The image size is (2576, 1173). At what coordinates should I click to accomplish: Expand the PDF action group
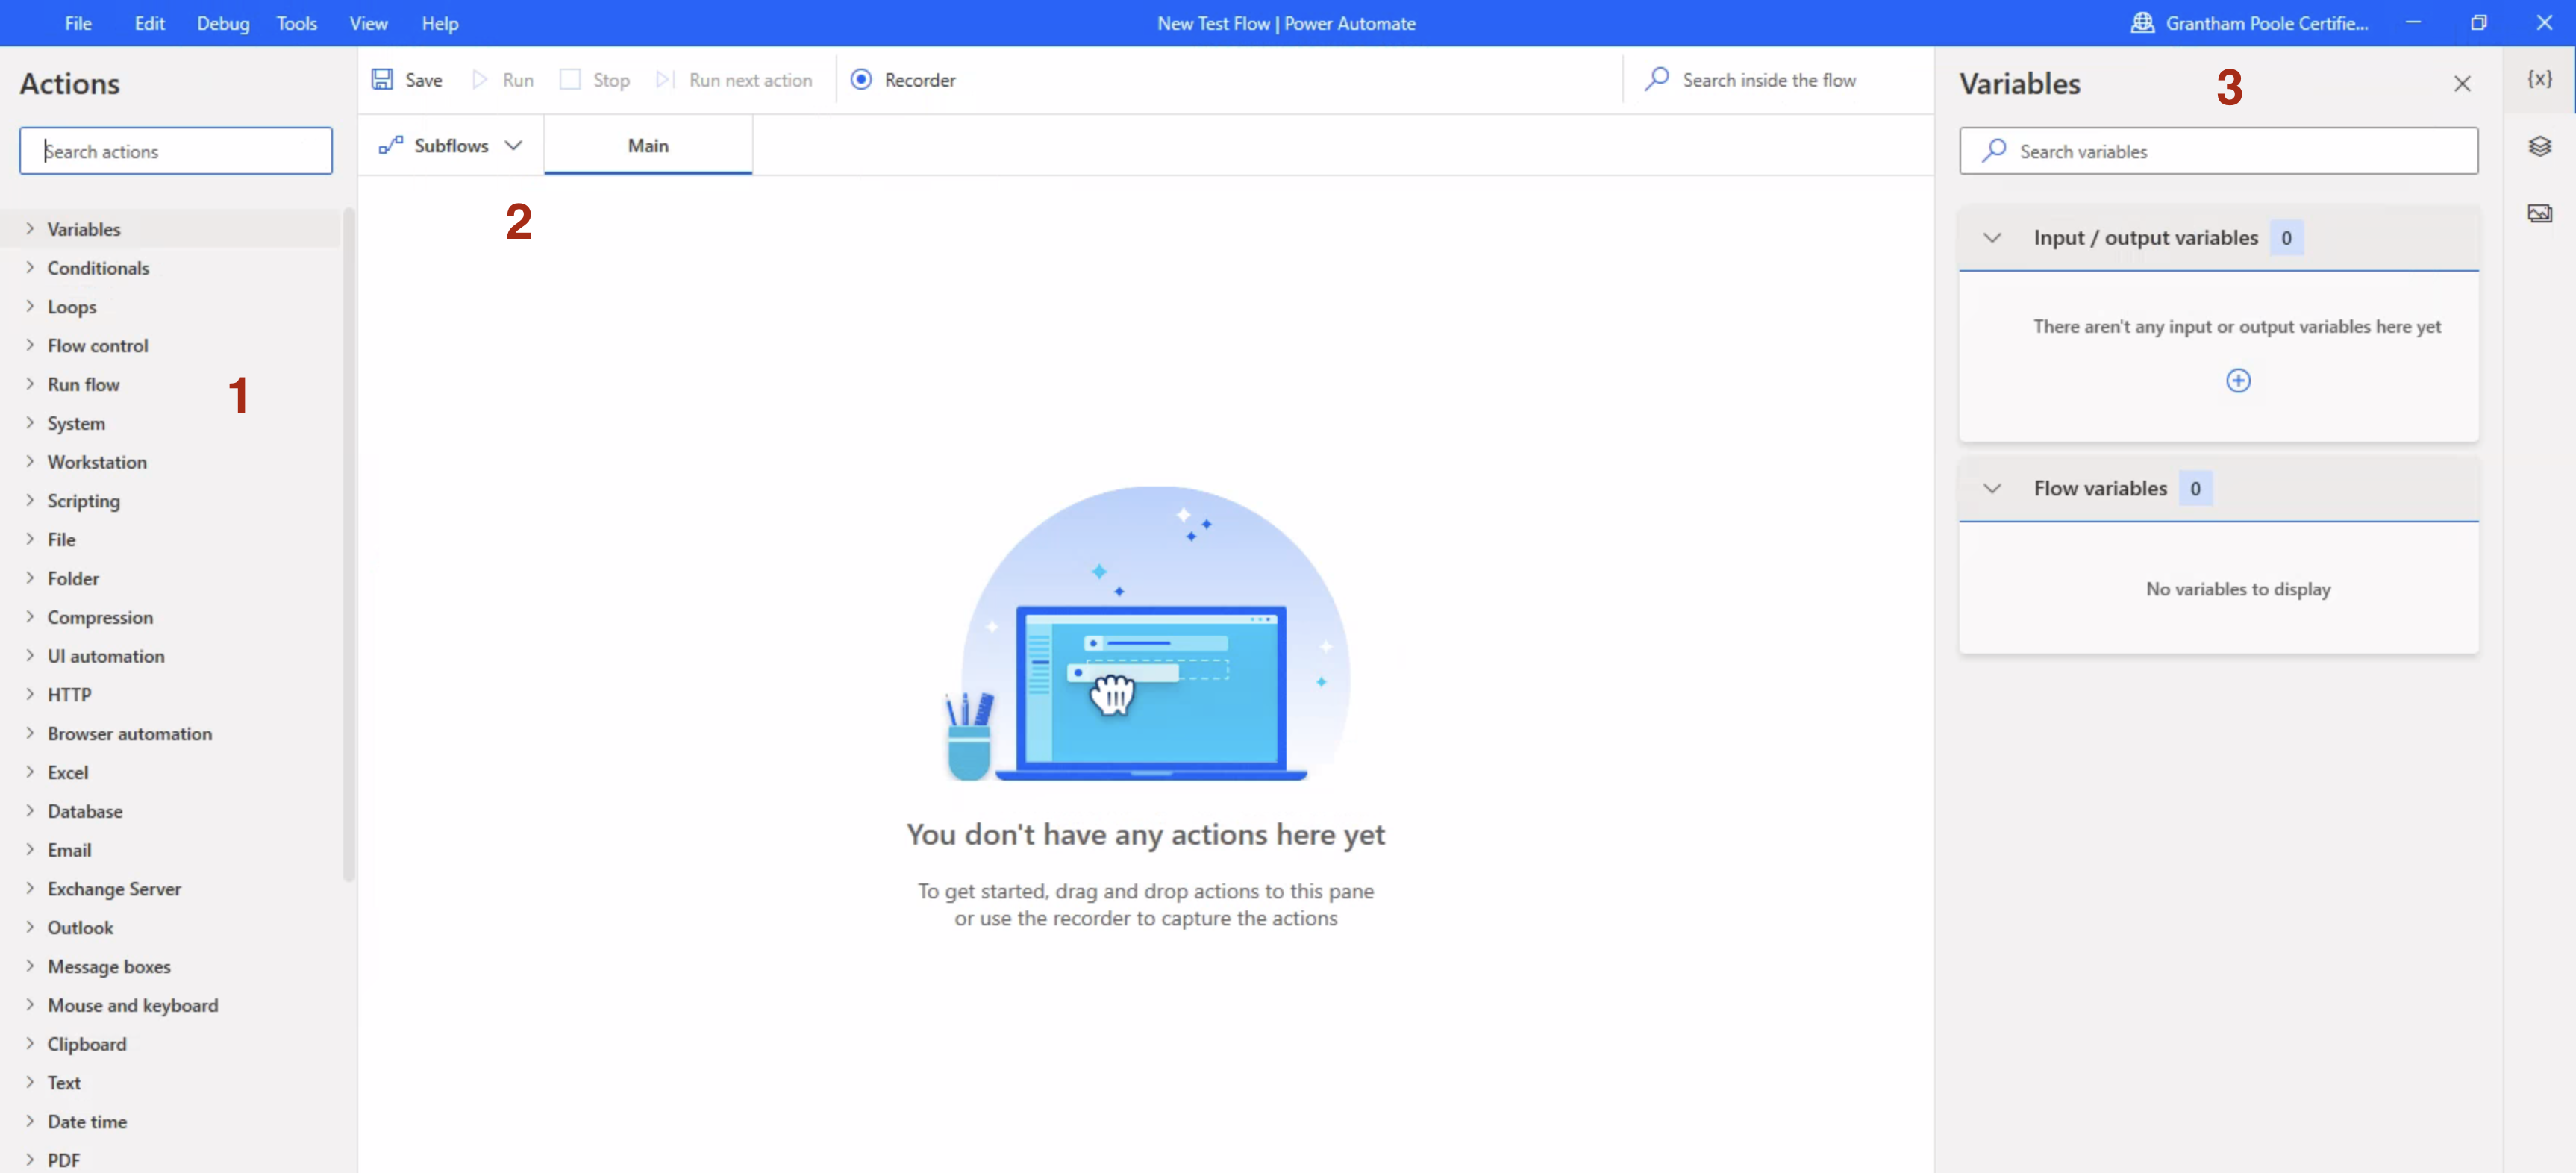coord(30,1160)
